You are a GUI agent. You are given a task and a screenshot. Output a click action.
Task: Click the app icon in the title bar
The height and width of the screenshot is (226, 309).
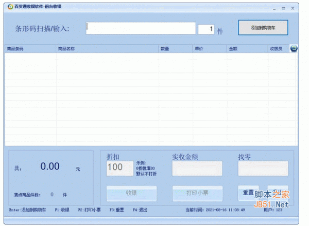[x=10, y=7]
